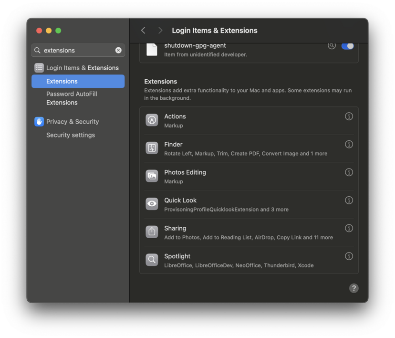Click the Quick Look eye icon
This screenshot has height=338, width=395.
152,204
